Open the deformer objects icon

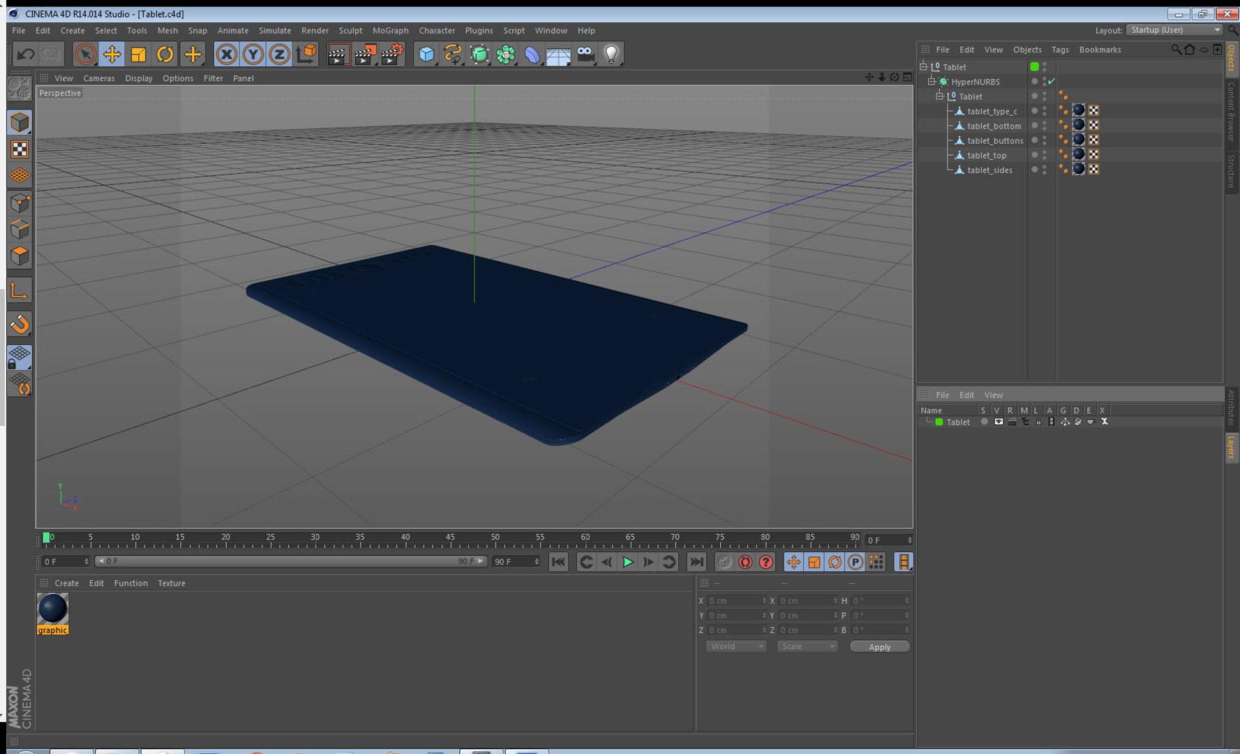[532, 54]
